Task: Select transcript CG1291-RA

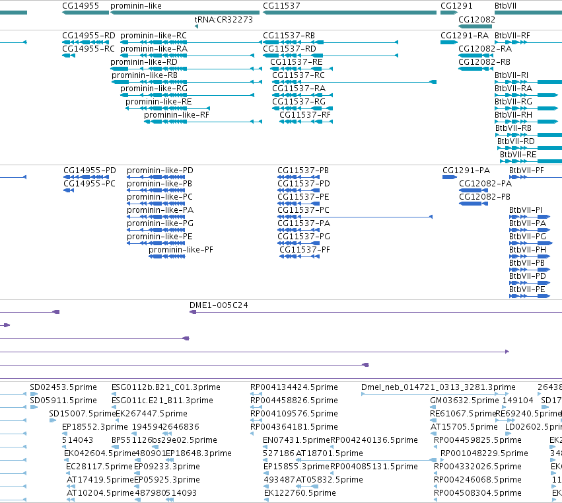Action: coord(464,36)
